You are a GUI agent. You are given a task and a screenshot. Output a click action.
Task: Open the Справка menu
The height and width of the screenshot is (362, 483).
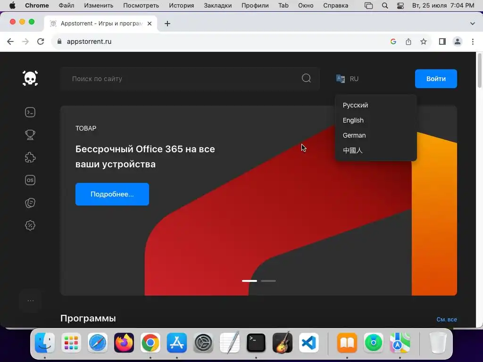point(336,6)
